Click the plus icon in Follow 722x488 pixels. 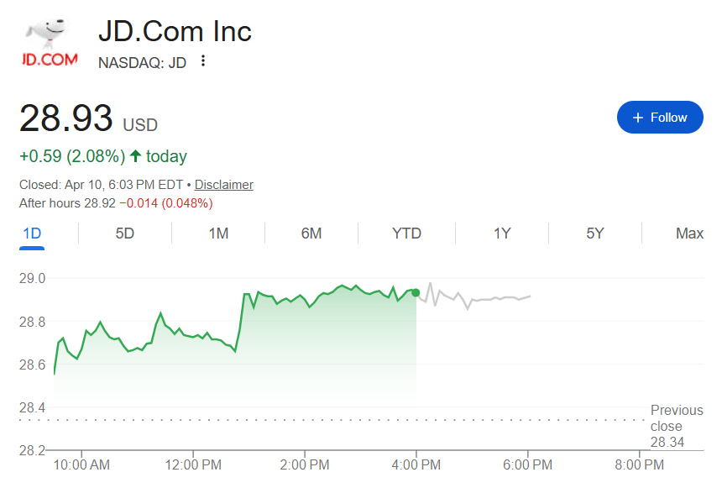point(638,118)
